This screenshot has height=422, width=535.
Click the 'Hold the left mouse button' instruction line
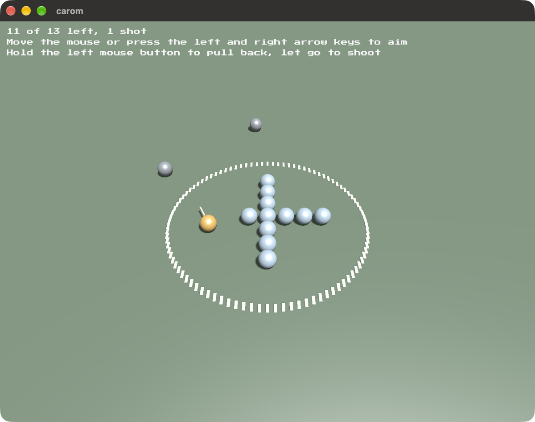point(193,53)
